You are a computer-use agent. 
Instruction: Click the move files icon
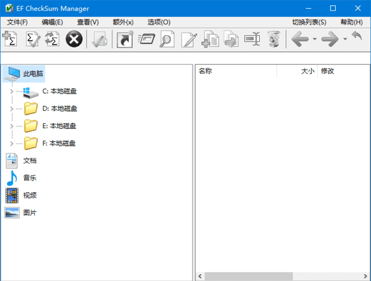[x=231, y=39]
